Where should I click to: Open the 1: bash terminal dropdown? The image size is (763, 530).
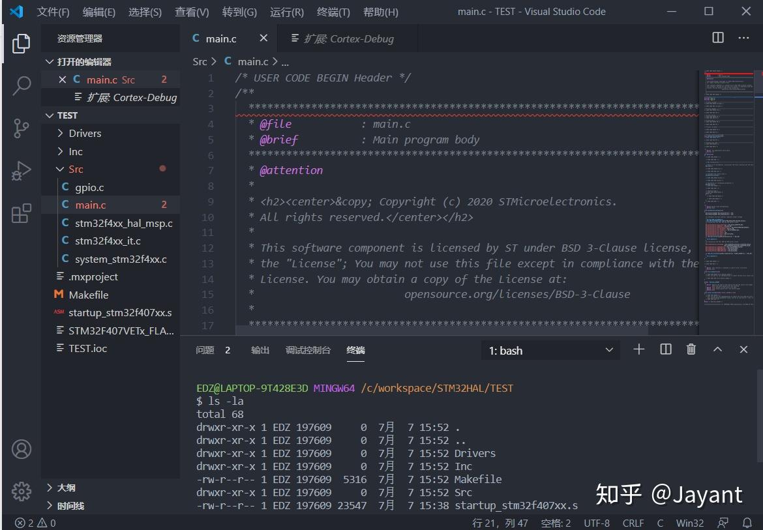(550, 349)
